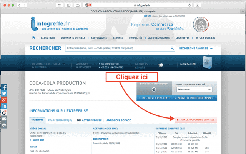
Task: Share page on LinkedIn
Action: click(x=4, y=106)
